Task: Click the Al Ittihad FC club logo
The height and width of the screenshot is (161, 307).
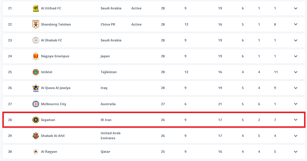Action: [36, 9]
